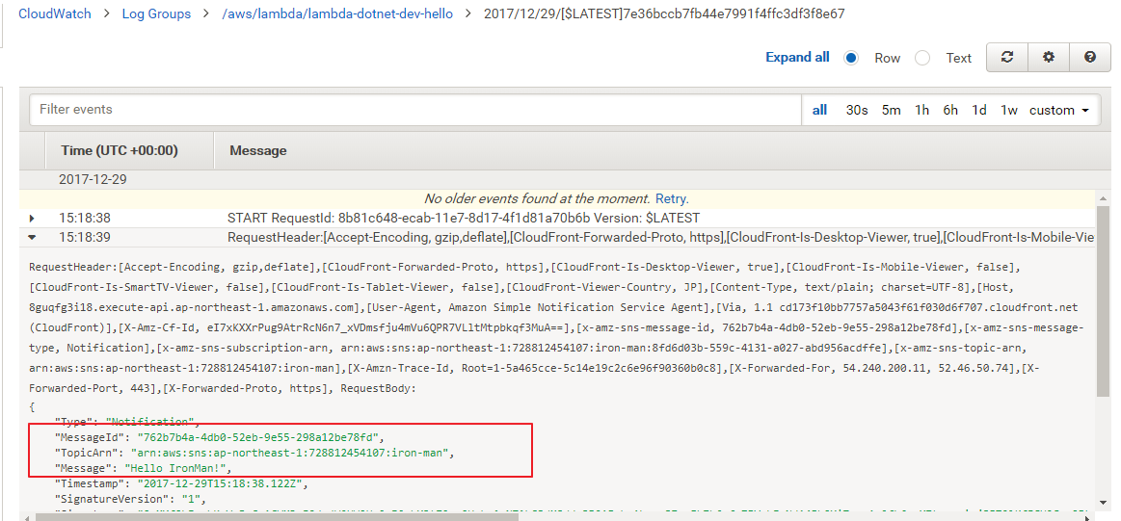Open the custom time range dropdown
This screenshot has height=521, width=1121.
coord(1059,110)
